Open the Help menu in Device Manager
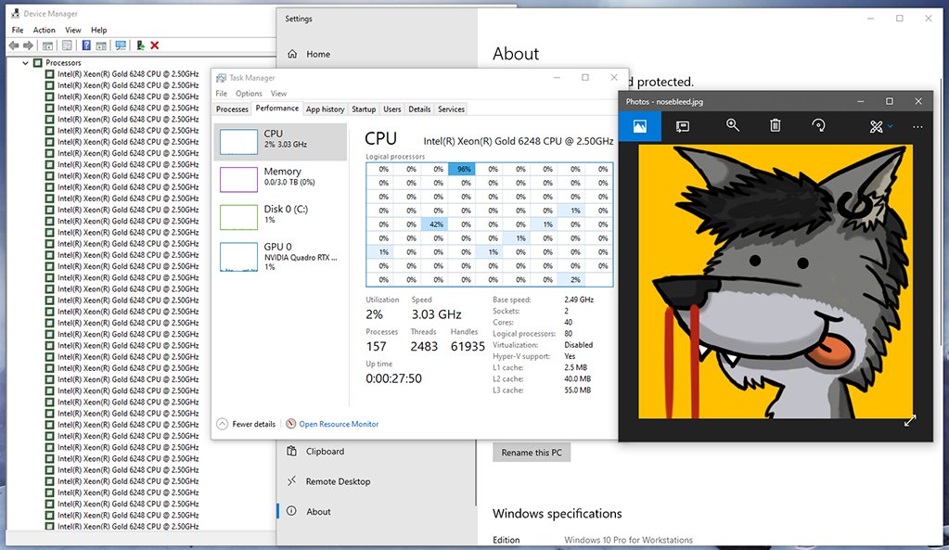 (98, 30)
